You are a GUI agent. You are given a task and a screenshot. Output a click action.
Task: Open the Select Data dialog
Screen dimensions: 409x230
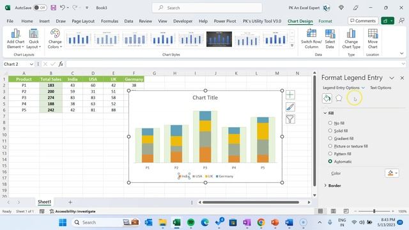[330, 39]
